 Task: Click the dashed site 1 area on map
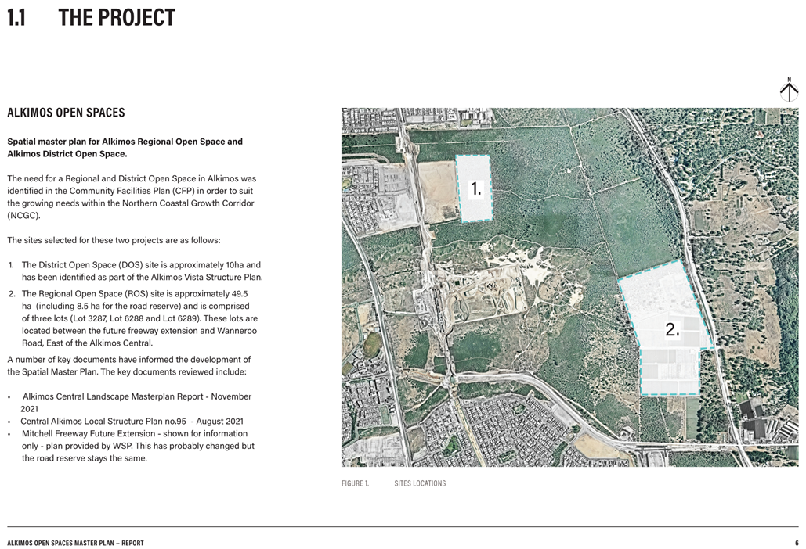[473, 188]
